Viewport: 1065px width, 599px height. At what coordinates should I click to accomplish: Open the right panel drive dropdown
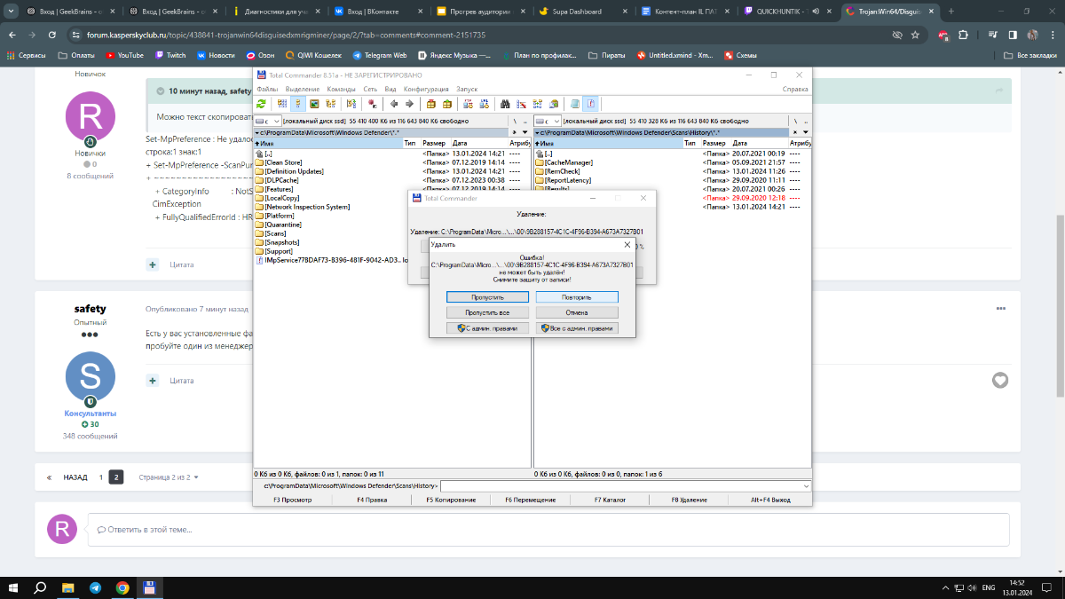pos(548,120)
